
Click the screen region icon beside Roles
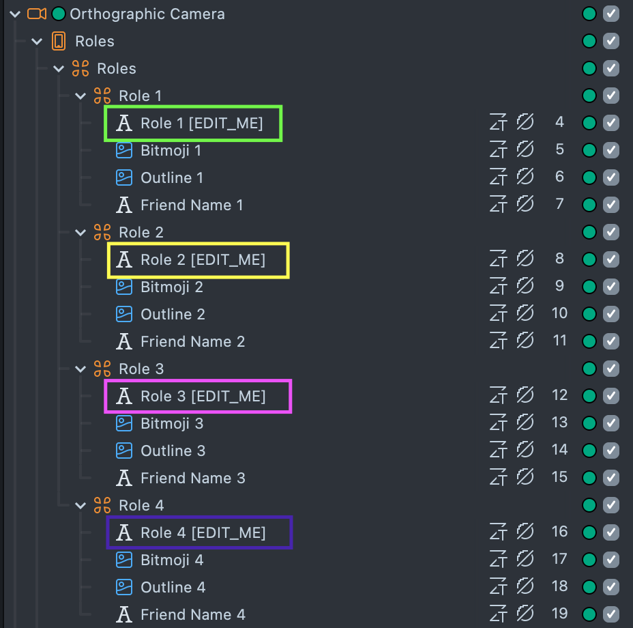click(59, 41)
